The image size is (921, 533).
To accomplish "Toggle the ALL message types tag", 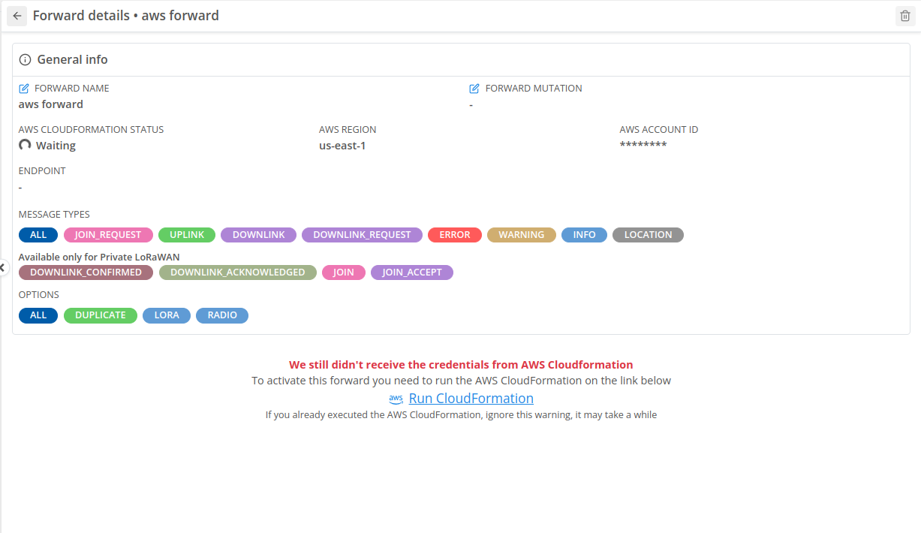I will tap(38, 235).
